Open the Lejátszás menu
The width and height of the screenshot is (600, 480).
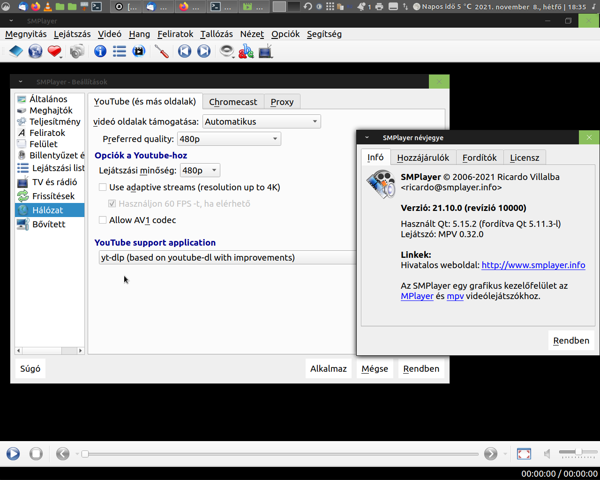(72, 34)
